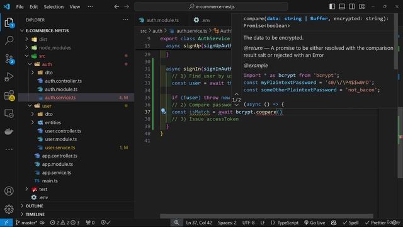Expand the dist folder
This screenshot has height=227, width=403.
[26, 39]
